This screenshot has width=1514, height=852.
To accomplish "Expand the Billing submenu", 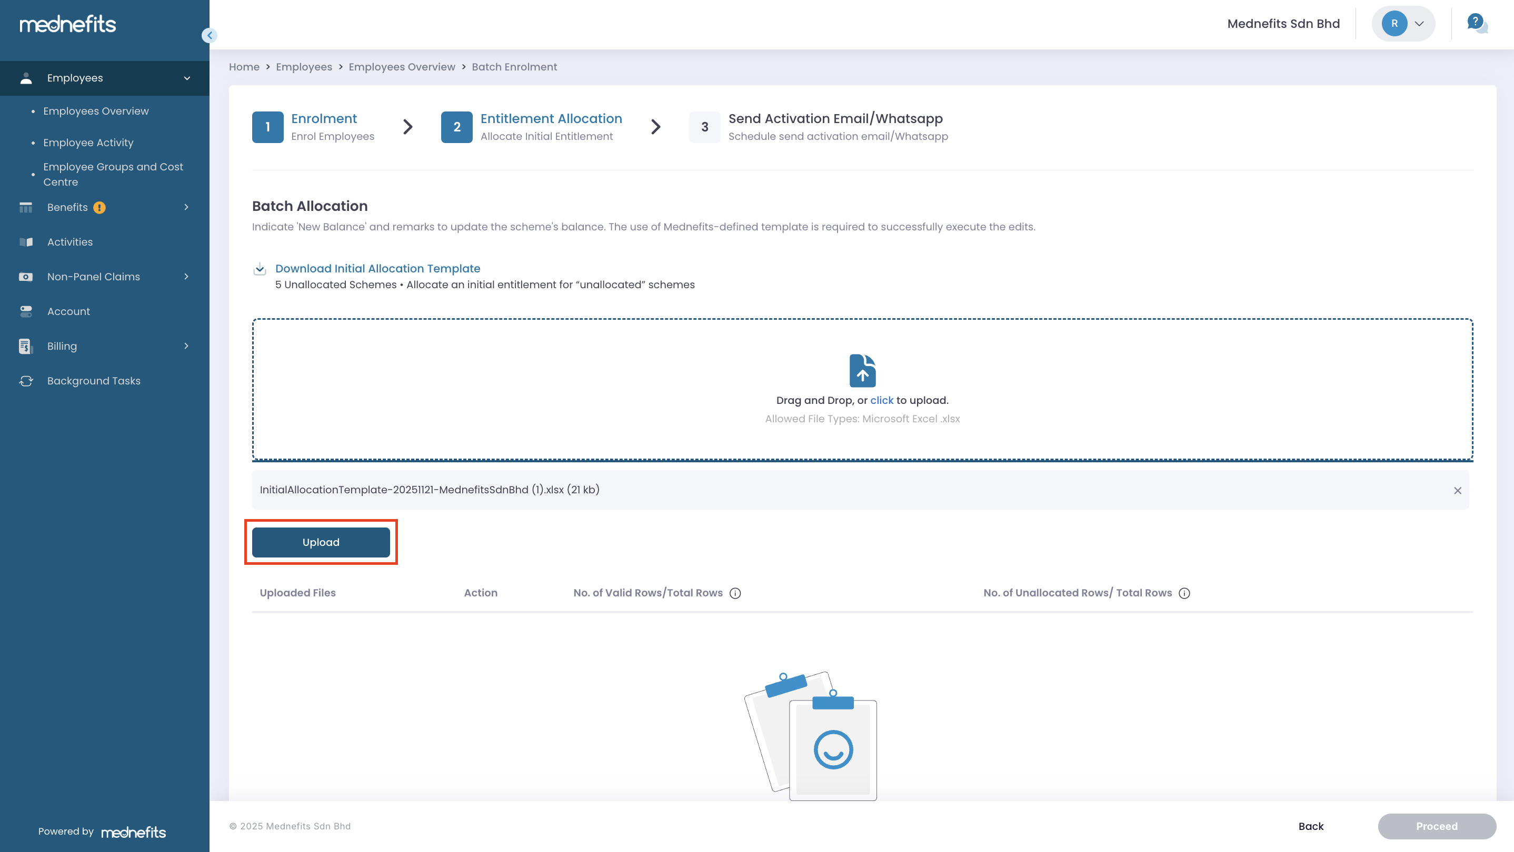I will pyautogui.click(x=186, y=346).
